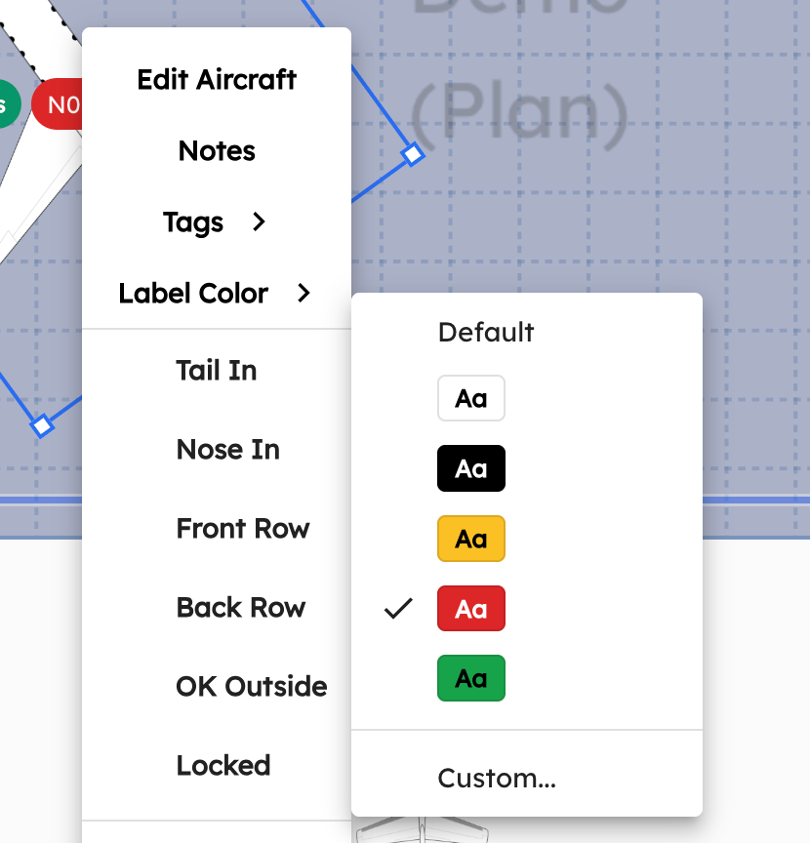Select the yellow Aa label color swatch
The width and height of the screenshot is (810, 843).
coord(471,539)
